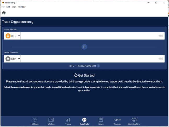
Task: Maximize the Jaxx Liberty window
Action: click(156, 3)
